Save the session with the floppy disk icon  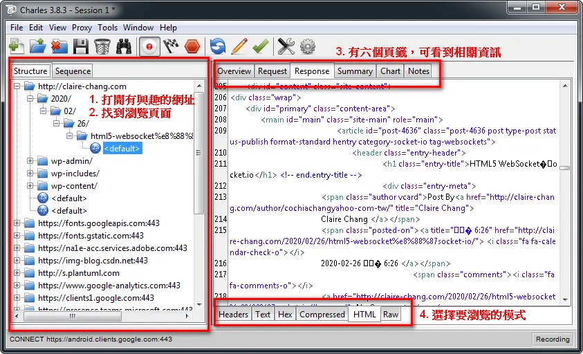(80, 47)
